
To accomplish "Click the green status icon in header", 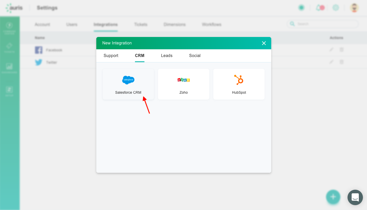I will [x=301, y=8].
